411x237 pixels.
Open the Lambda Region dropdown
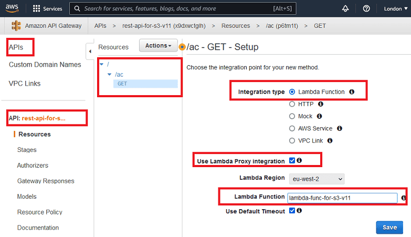pos(317,179)
